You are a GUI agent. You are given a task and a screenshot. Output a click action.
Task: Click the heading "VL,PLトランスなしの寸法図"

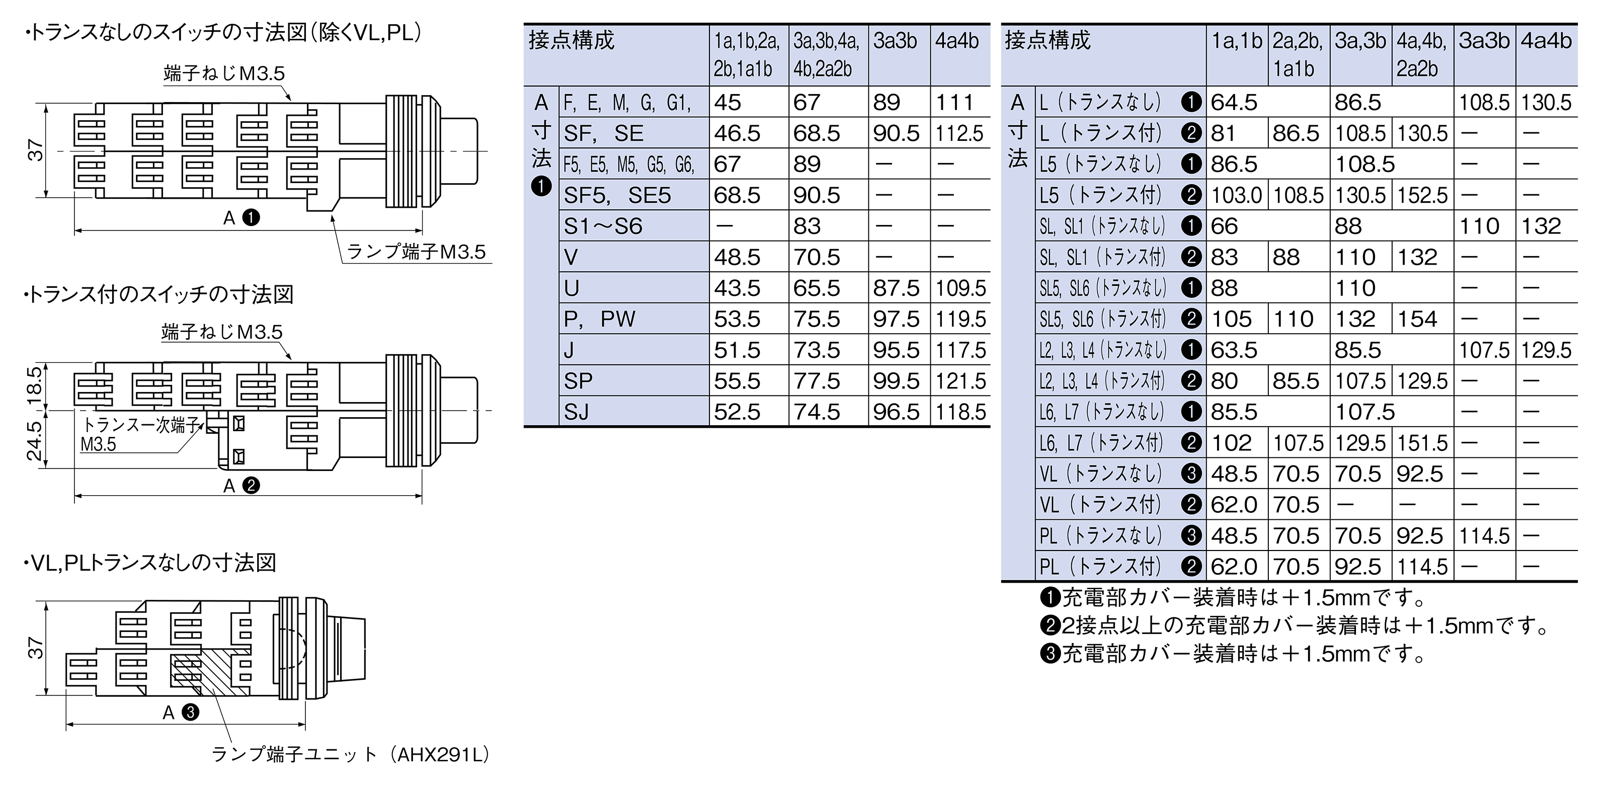point(150,563)
